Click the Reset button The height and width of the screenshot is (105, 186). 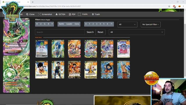click(x=100, y=32)
